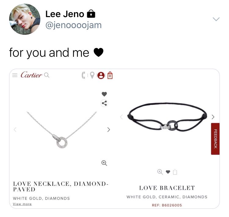The height and width of the screenshot is (217, 229).
Task: Open the Cartier hamburger menu
Action: click(15, 75)
